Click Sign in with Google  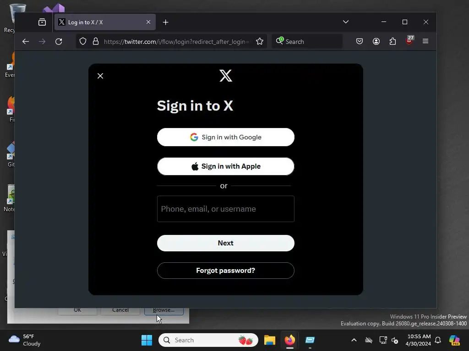(x=225, y=137)
